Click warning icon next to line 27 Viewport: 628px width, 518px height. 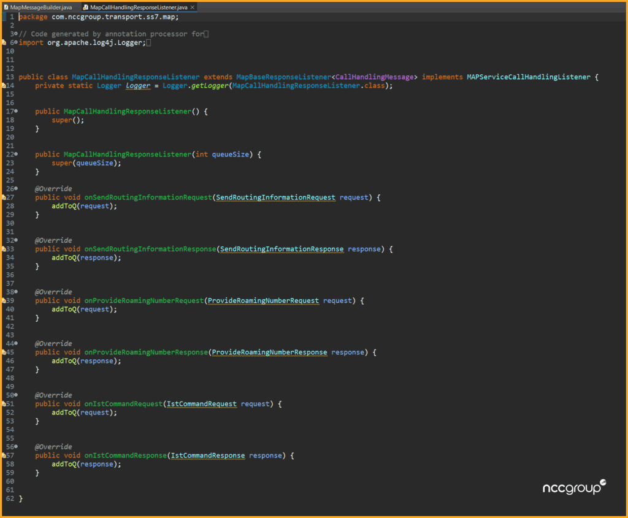4,197
